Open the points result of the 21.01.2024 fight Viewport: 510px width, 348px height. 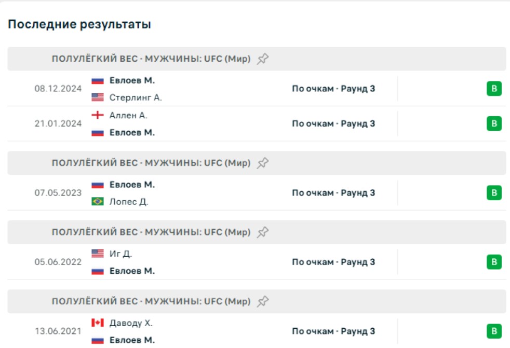tap(333, 123)
